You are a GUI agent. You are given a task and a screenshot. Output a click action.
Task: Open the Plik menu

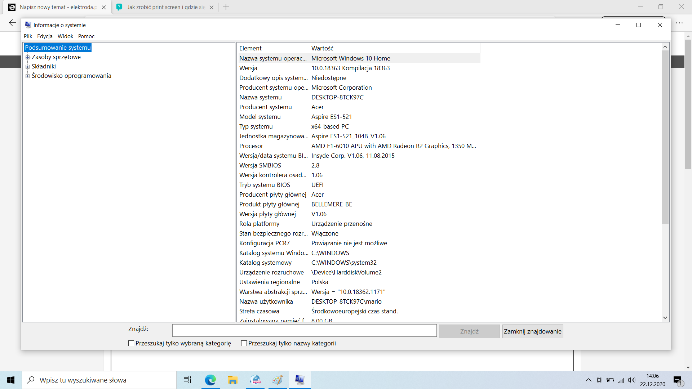point(28,36)
